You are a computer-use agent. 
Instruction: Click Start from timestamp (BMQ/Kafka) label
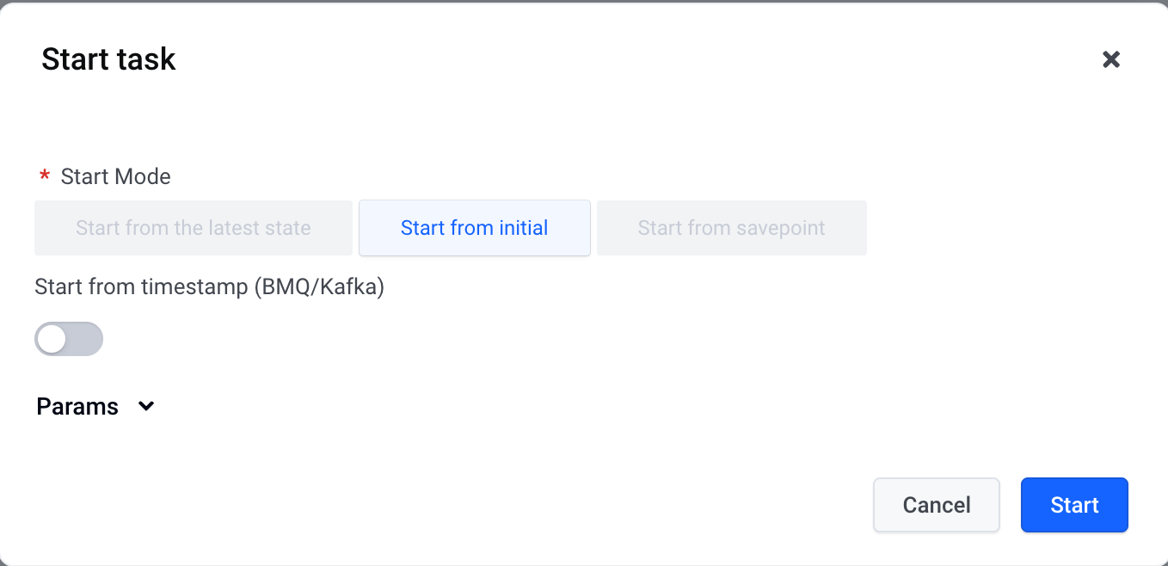coord(209,286)
